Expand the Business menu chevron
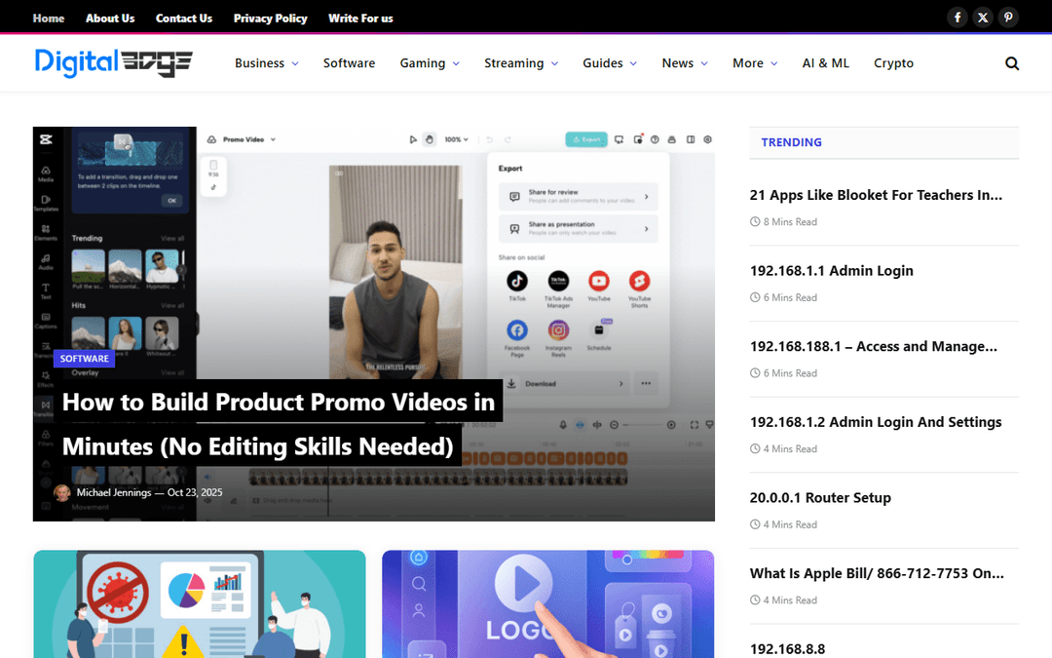The width and height of the screenshot is (1052, 658). (x=295, y=63)
